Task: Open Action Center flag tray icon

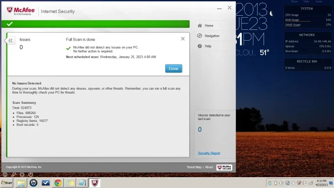Action: 305,183
